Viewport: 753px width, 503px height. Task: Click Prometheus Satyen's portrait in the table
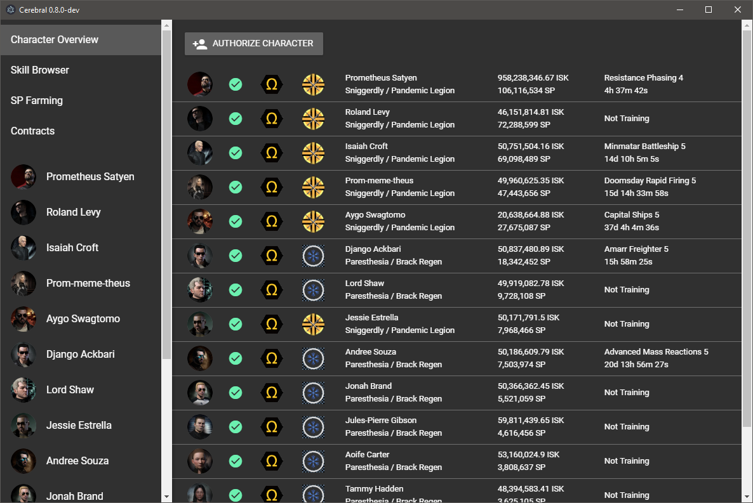200,84
